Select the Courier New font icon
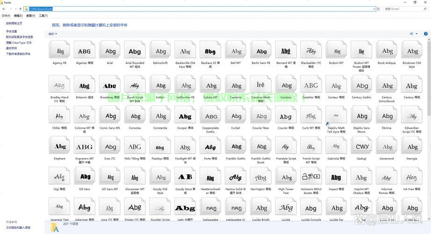 click(x=260, y=115)
